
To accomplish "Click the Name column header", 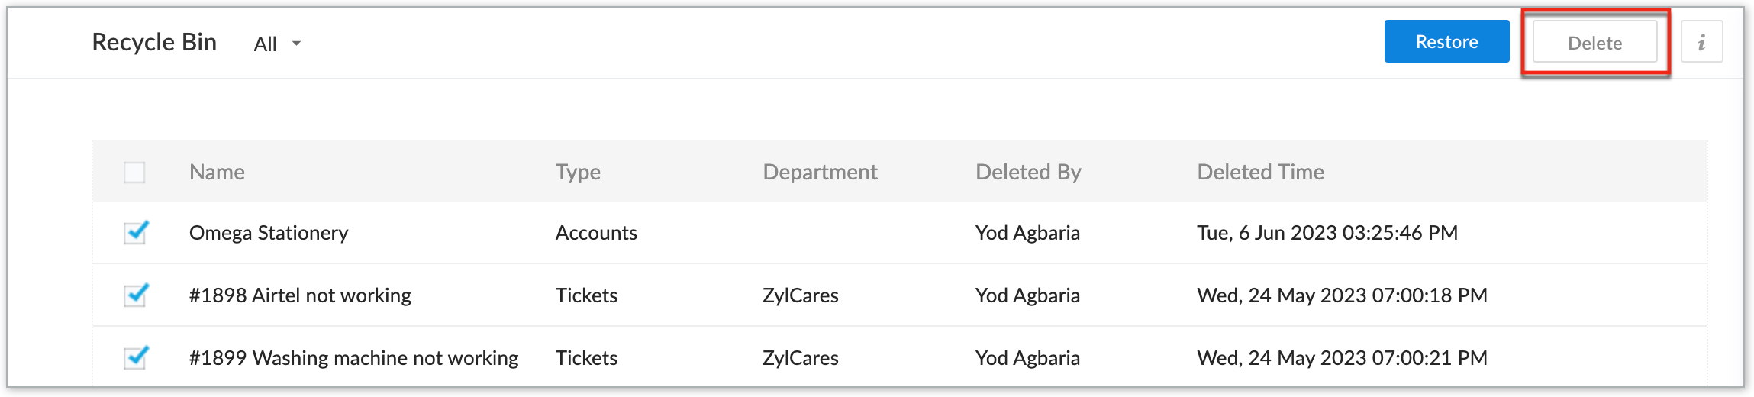I will pos(217,173).
